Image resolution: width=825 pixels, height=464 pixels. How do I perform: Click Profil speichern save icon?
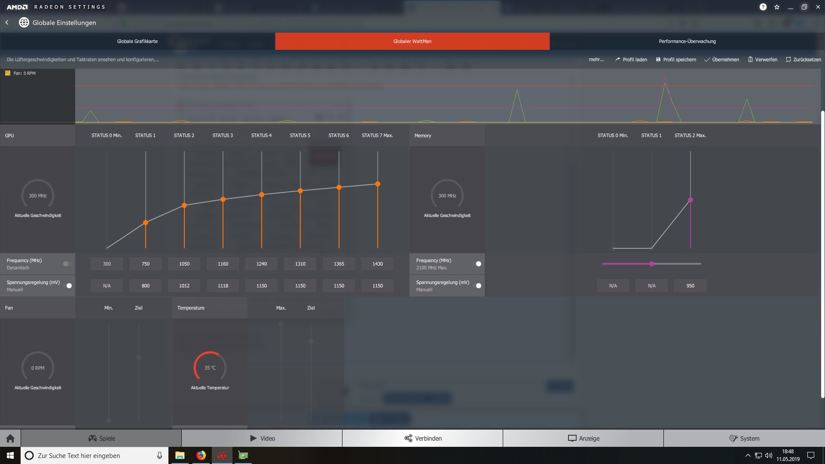tap(658, 59)
